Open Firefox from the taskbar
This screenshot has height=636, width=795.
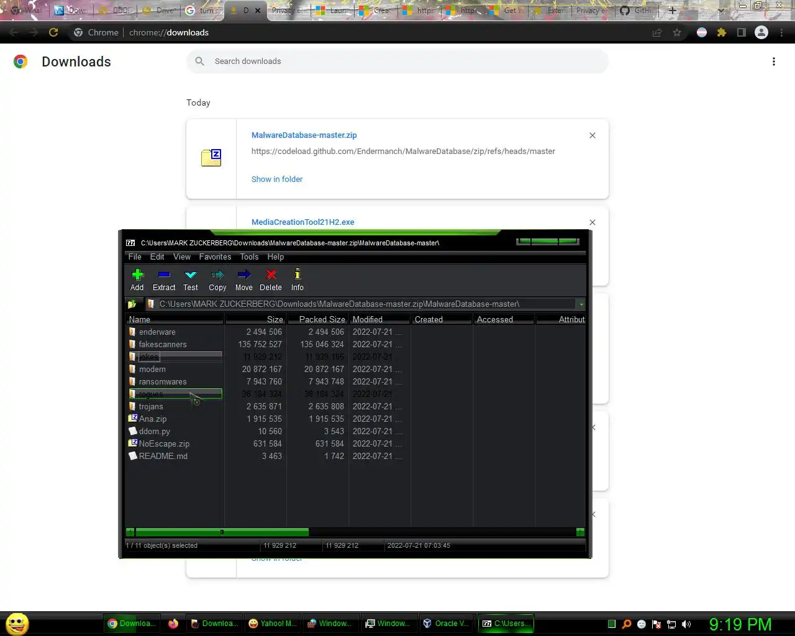pos(173,624)
